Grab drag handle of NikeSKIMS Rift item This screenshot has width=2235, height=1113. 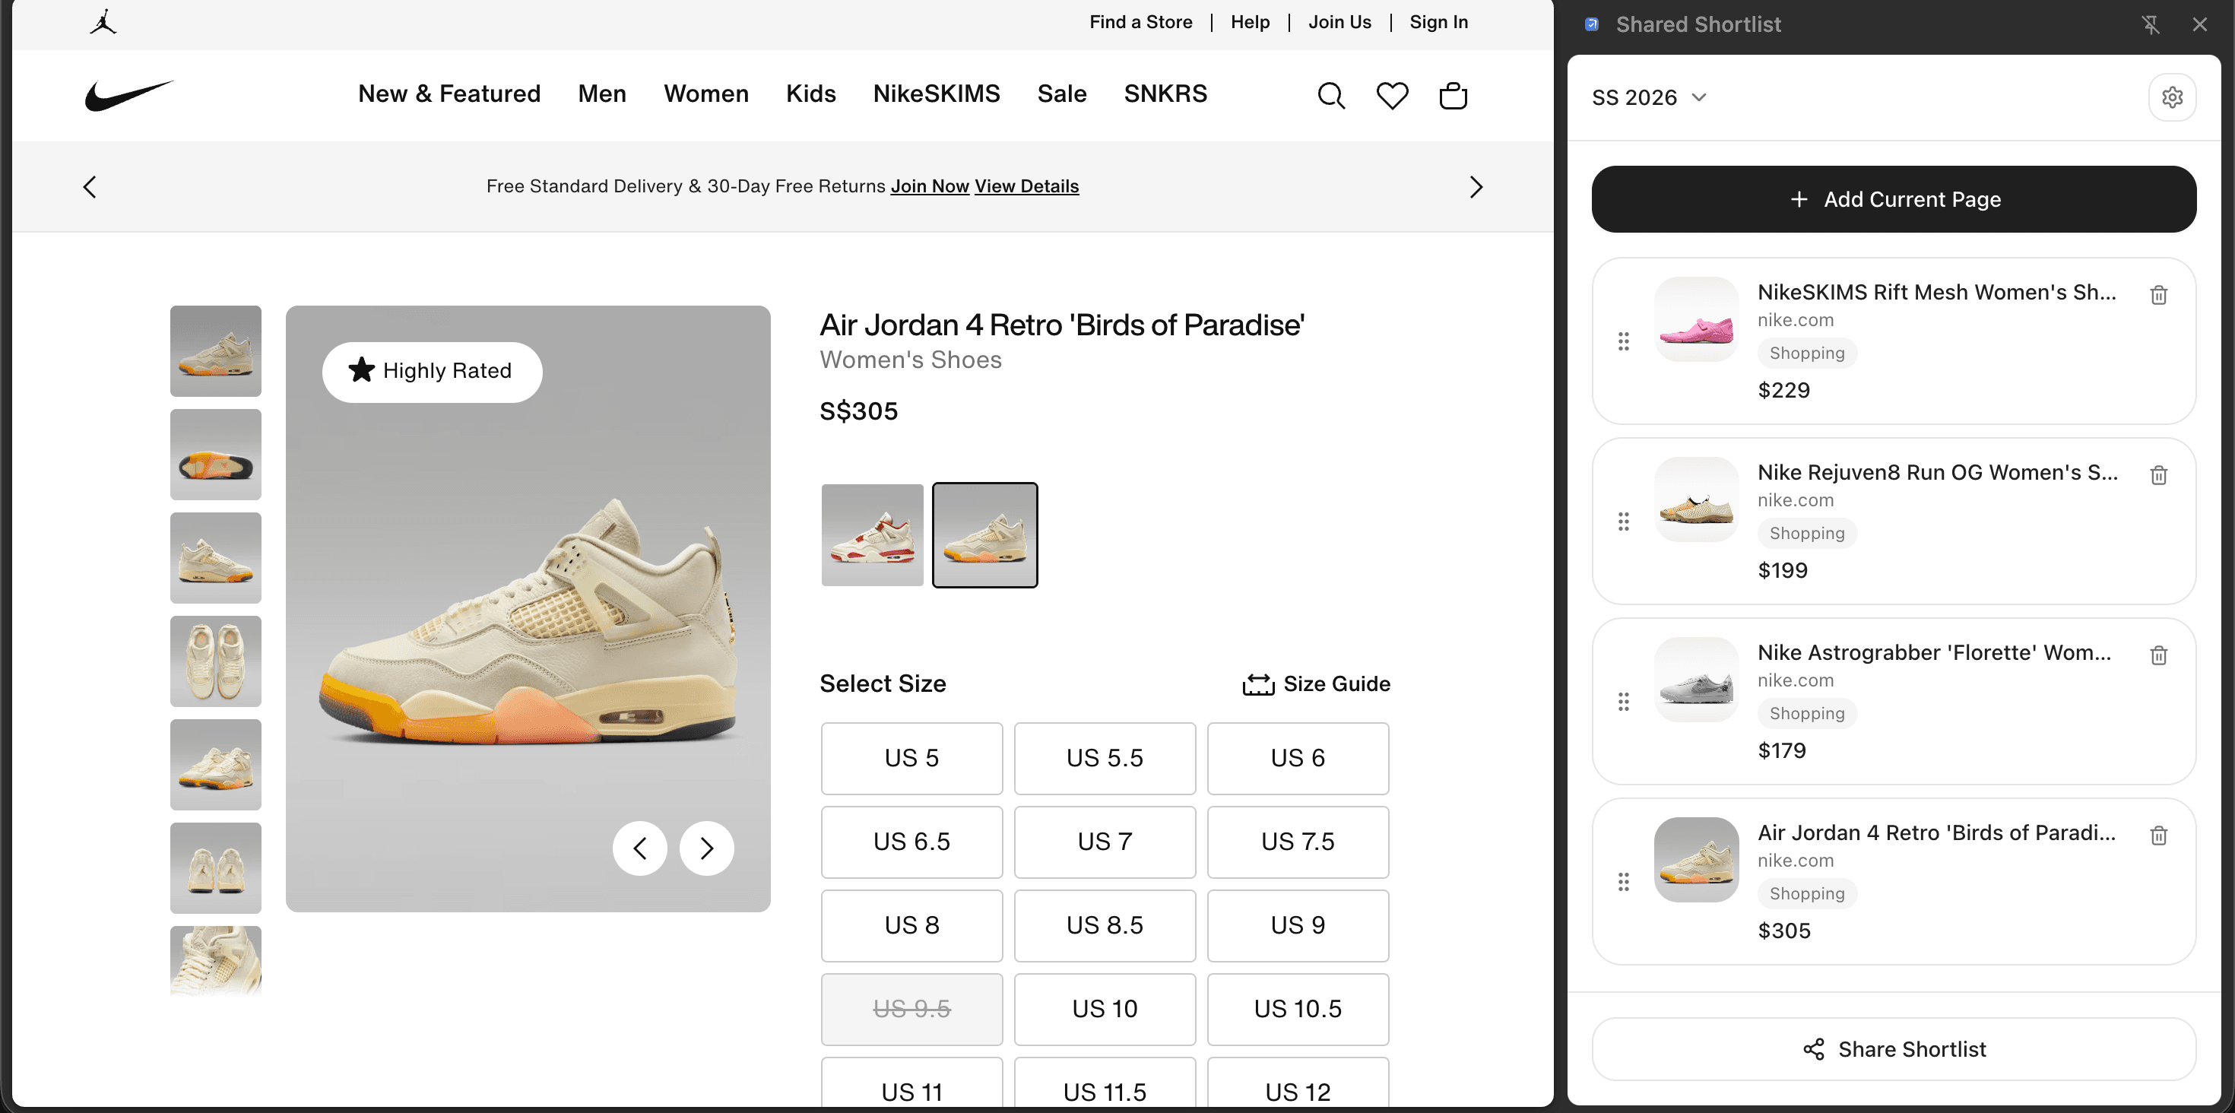tap(1623, 341)
